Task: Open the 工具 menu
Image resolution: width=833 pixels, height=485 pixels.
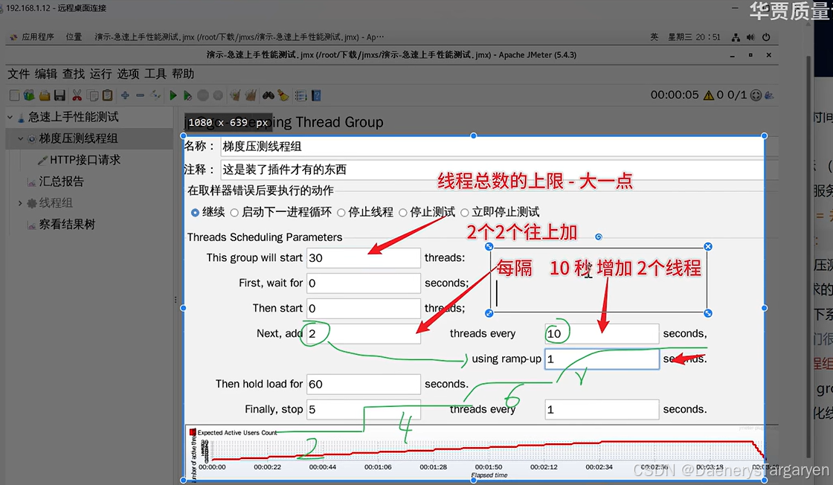Action: pyautogui.click(x=155, y=74)
